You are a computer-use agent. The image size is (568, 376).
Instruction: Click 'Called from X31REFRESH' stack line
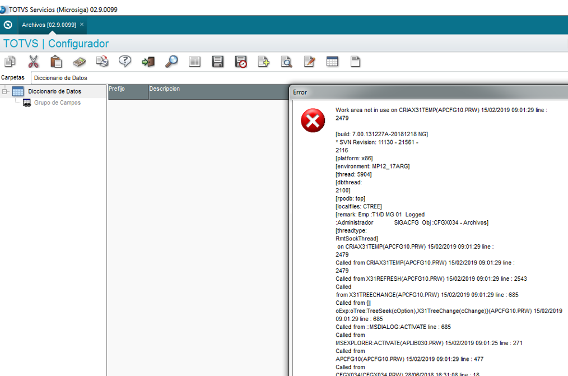(x=431, y=278)
